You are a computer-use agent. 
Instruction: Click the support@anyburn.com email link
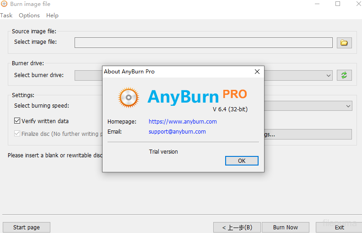(177, 132)
